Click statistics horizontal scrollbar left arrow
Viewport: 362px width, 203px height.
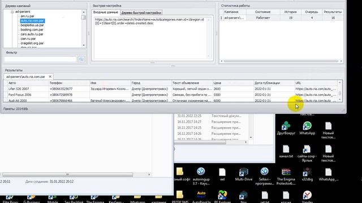[x=222, y=61]
